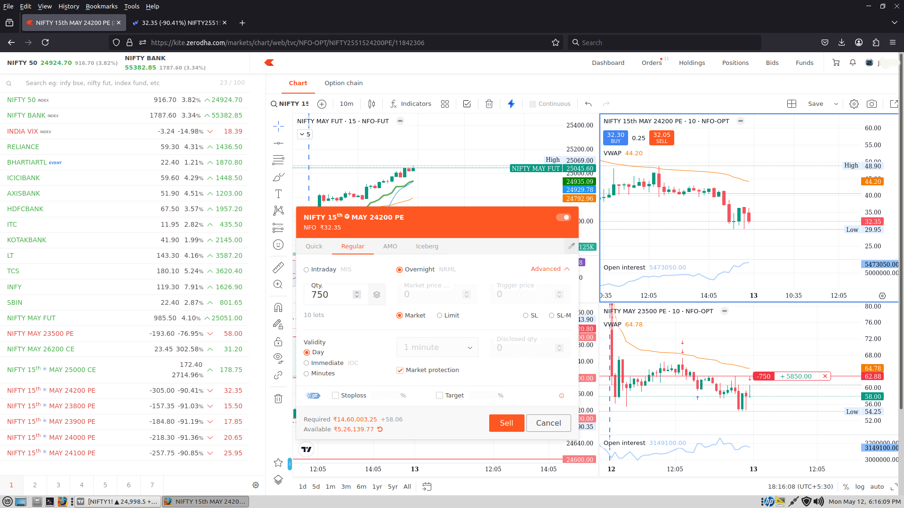The width and height of the screenshot is (904, 508).
Task: Expand the collapsed indicators legend showing 5
Action: pyautogui.click(x=305, y=135)
